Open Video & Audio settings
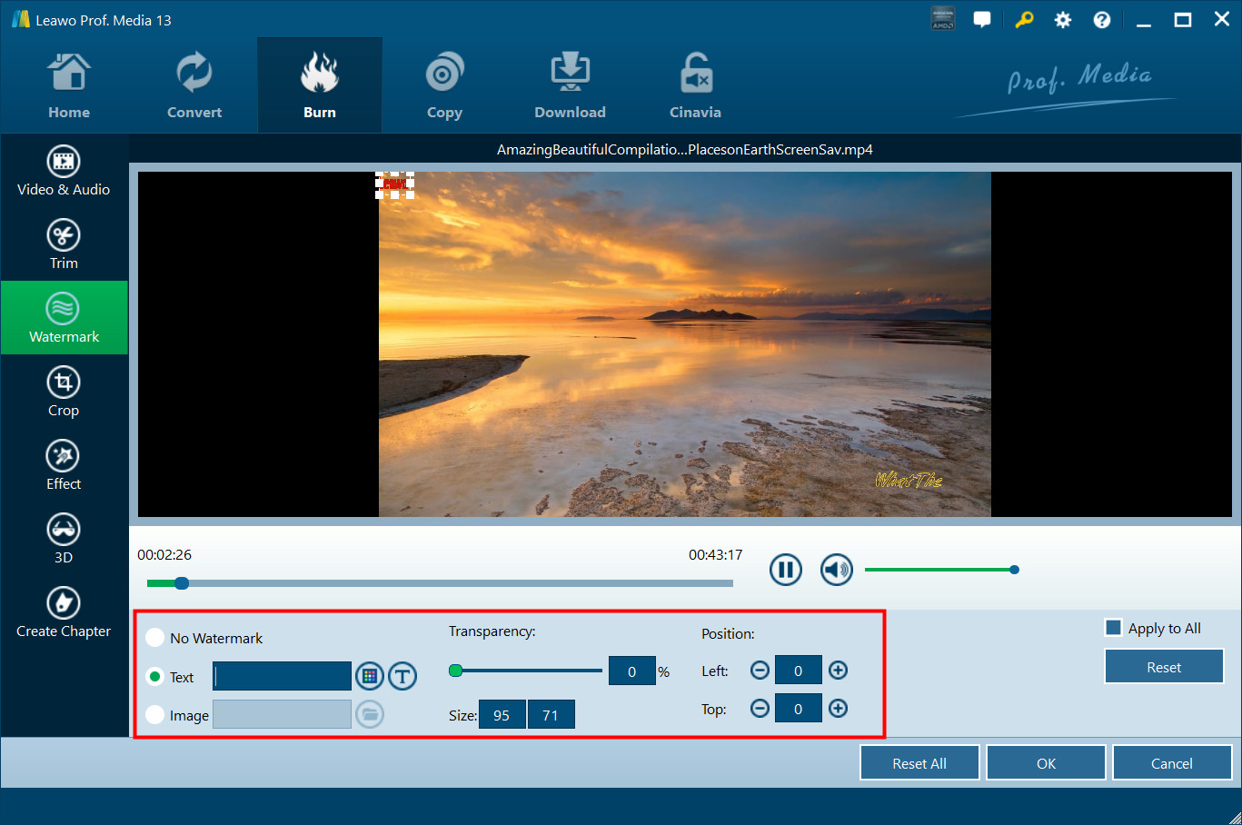The width and height of the screenshot is (1242, 825). (64, 171)
